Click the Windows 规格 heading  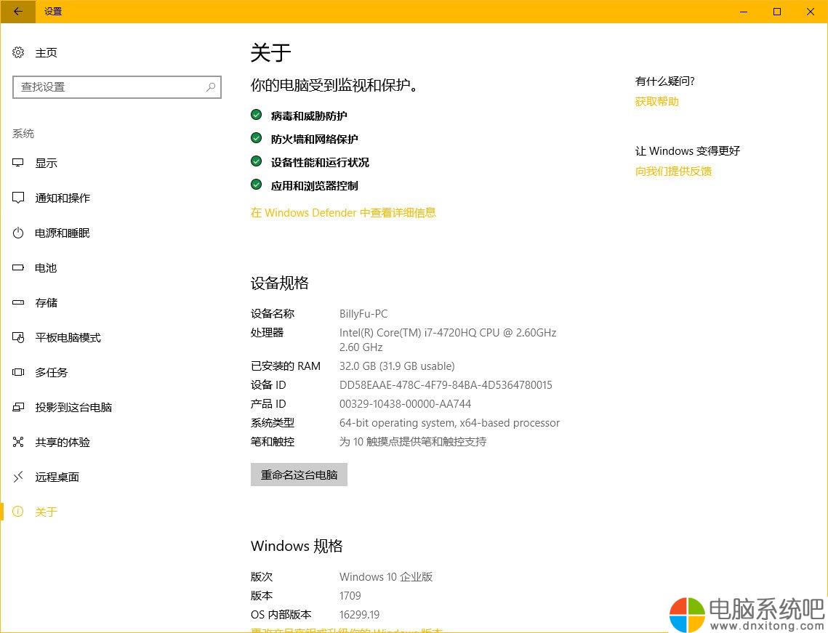pos(297,546)
